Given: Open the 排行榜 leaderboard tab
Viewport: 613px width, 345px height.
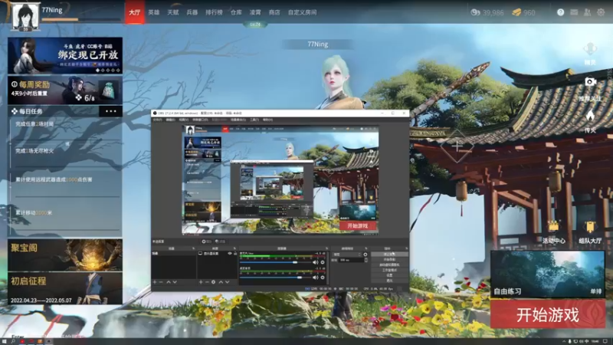Looking at the screenshot, I should [x=214, y=12].
